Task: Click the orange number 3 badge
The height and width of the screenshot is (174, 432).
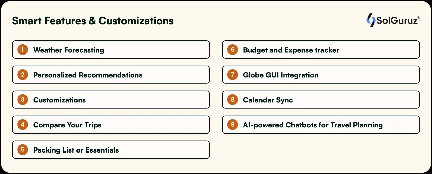Action: [x=23, y=100]
